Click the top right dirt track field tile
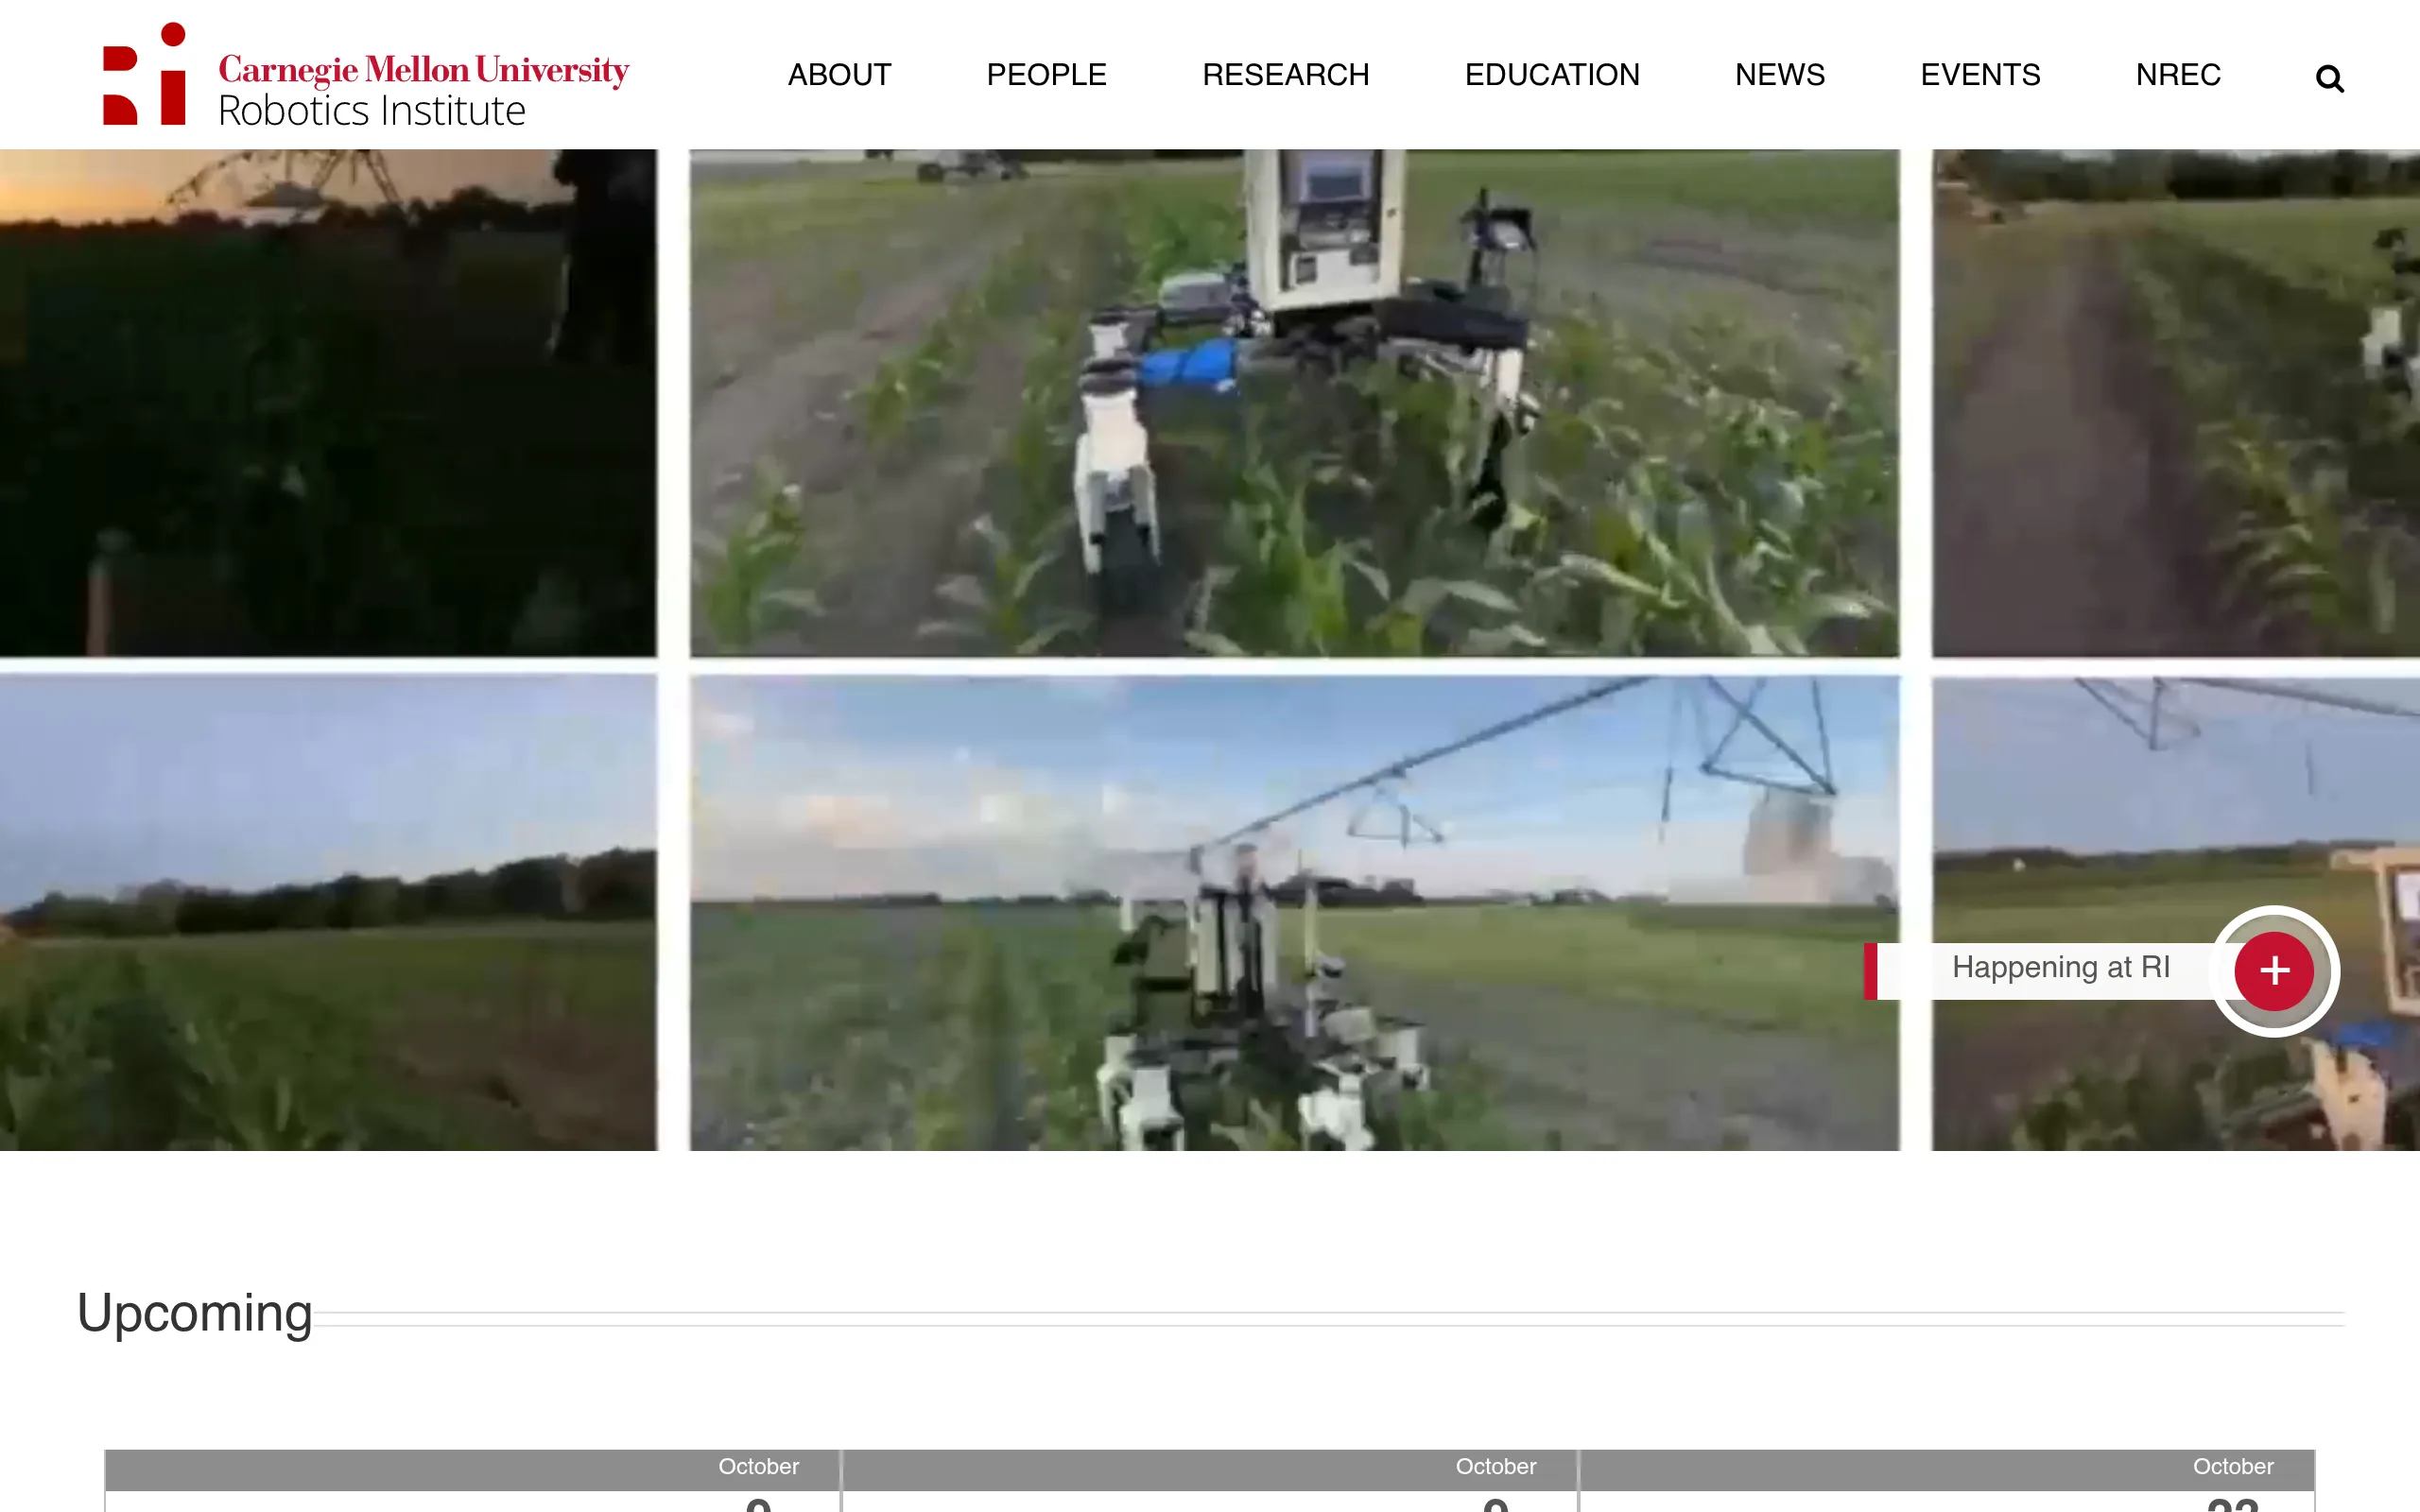 [x=2176, y=403]
